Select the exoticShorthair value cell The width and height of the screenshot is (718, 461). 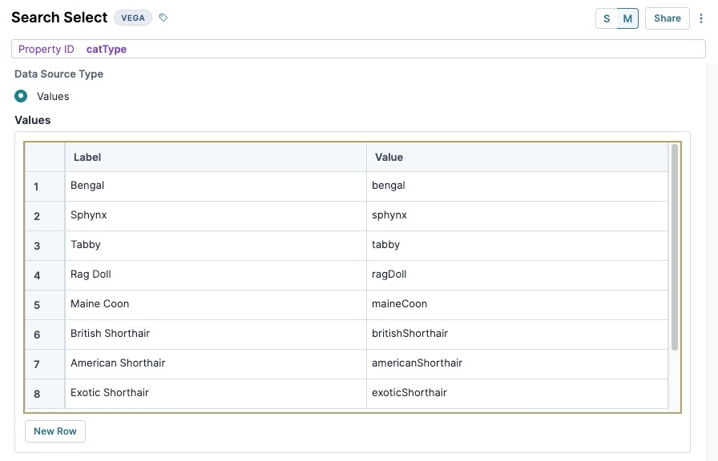click(517, 394)
